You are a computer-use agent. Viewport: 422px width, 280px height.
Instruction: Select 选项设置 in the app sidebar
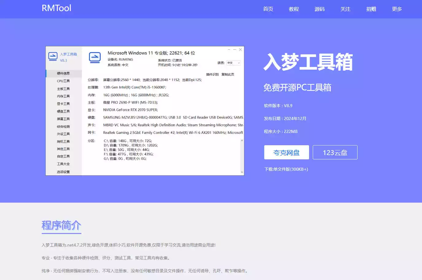tap(63, 172)
